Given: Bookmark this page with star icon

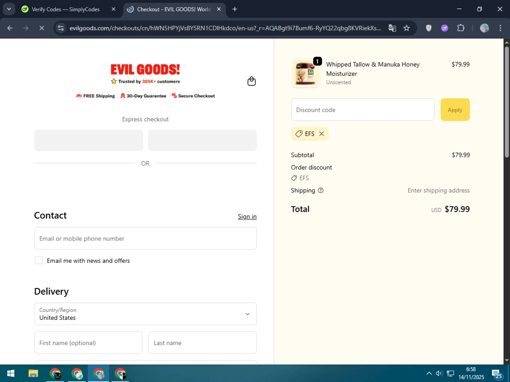Looking at the screenshot, I should click(x=407, y=28).
